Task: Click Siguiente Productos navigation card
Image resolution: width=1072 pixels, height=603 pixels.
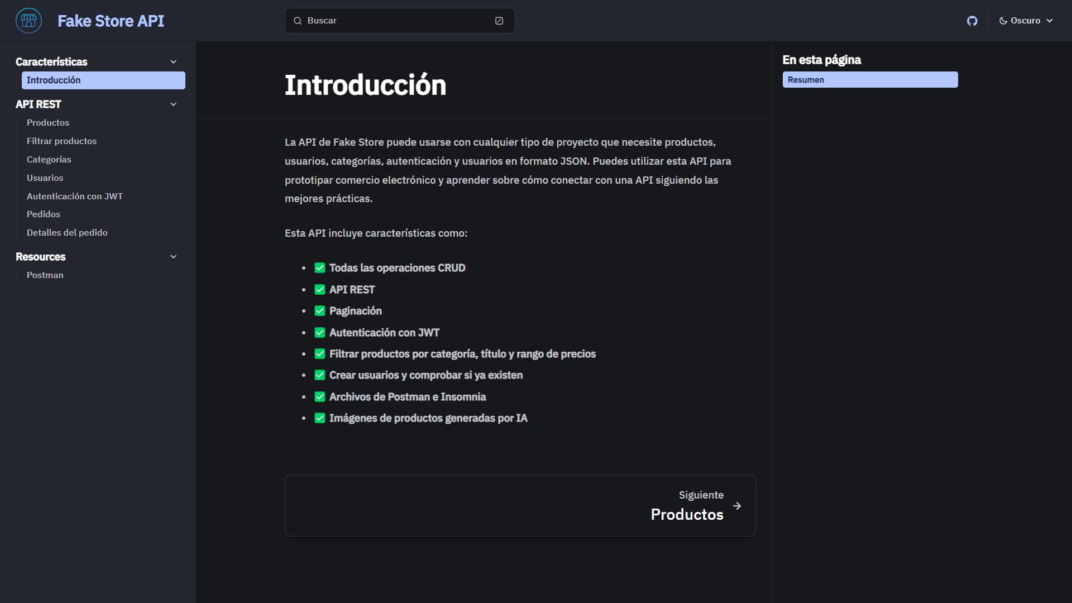Action: (520, 506)
